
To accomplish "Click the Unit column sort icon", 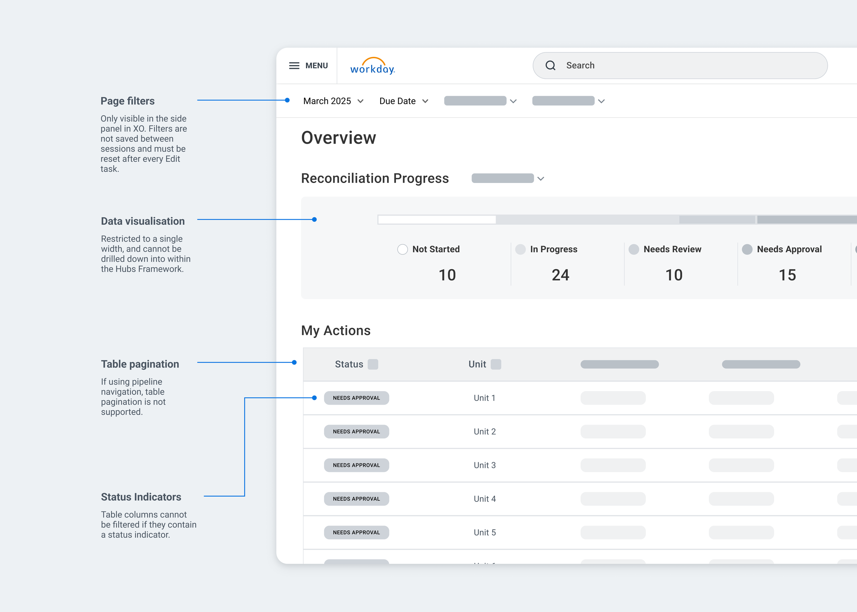I will [496, 364].
